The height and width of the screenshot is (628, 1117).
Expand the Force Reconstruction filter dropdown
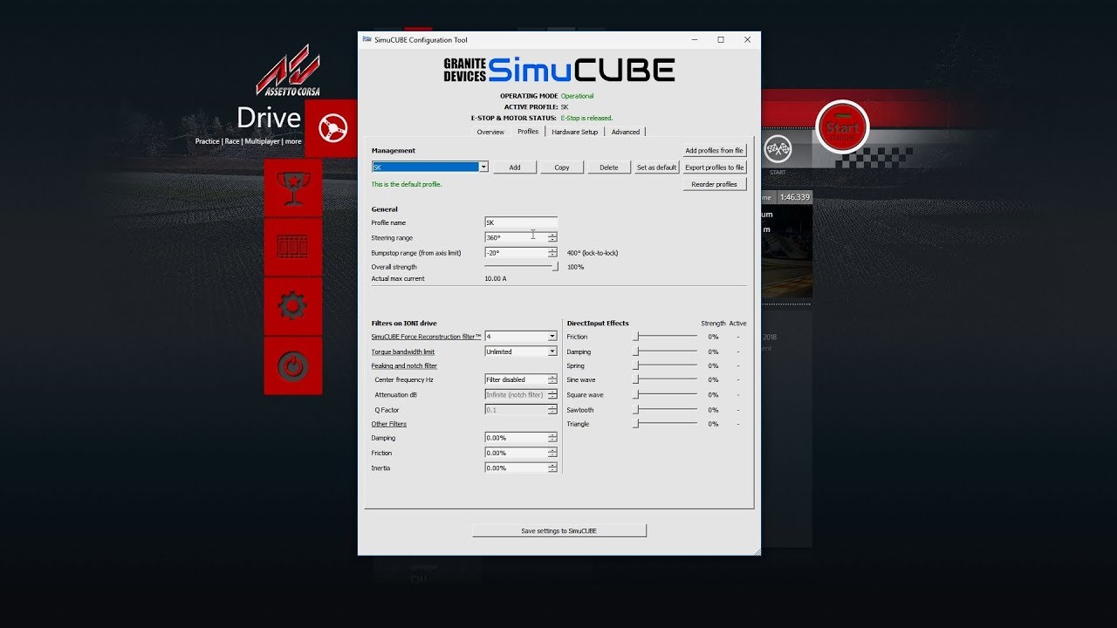tap(552, 336)
